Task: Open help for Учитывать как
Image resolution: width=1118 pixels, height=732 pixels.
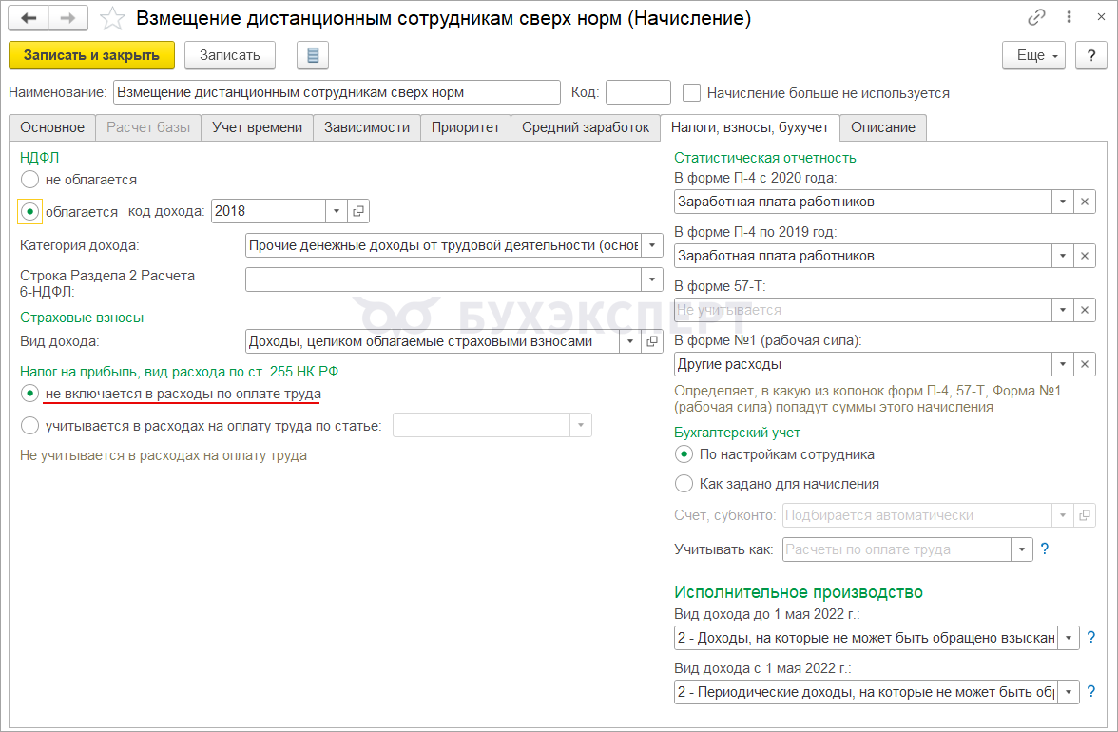Action: 1045,549
